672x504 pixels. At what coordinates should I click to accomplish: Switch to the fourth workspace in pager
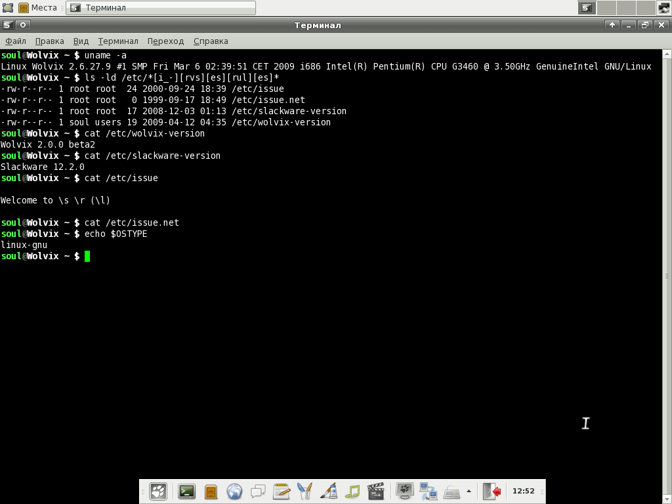[x=646, y=8]
